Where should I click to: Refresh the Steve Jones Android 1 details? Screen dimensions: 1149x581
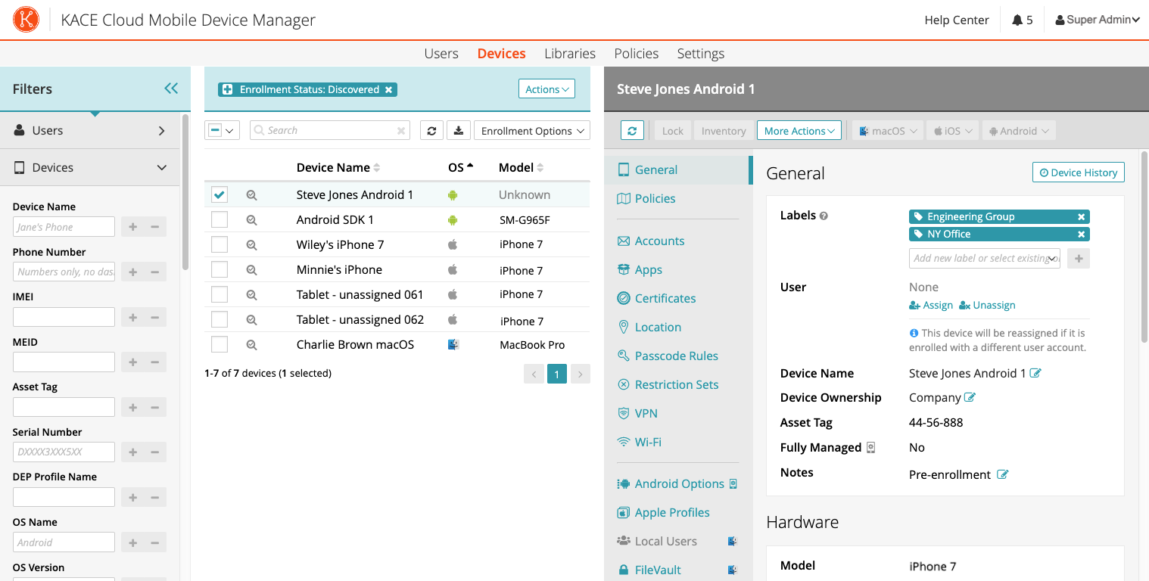632,131
